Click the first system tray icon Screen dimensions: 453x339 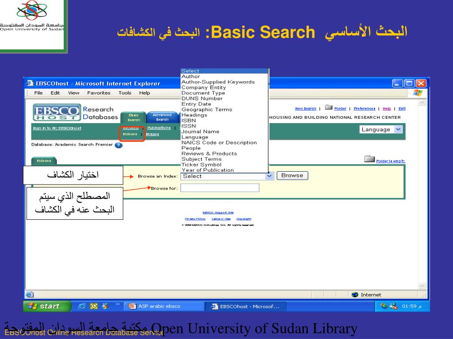pos(384,306)
